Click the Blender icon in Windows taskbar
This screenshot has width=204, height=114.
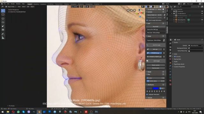39,112
